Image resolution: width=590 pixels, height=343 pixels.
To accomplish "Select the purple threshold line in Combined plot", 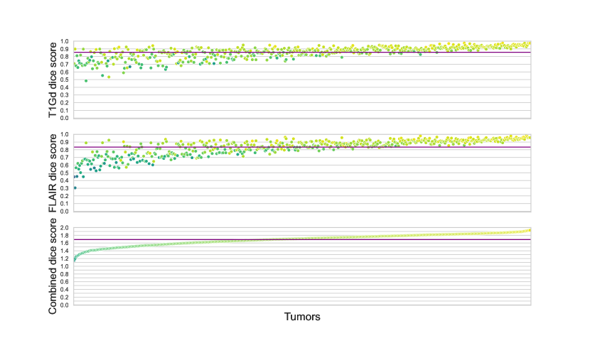I will 302,239.
